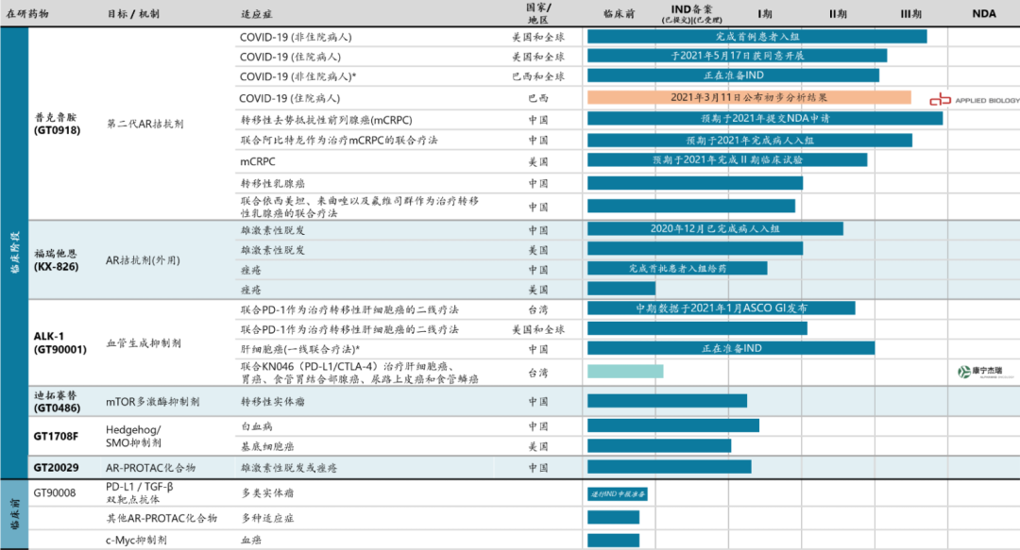Click the PD-L1 / TGF-β 双靶点抗体 cell
The width and height of the screenshot is (1020, 550).
coord(139,492)
